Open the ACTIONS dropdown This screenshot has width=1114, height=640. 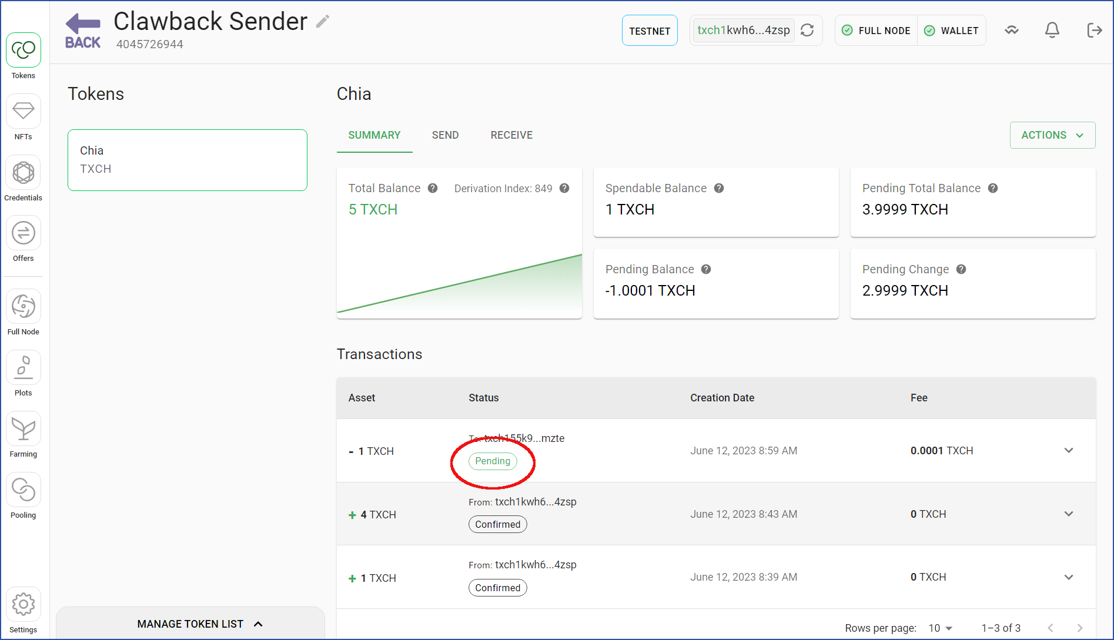tap(1052, 135)
